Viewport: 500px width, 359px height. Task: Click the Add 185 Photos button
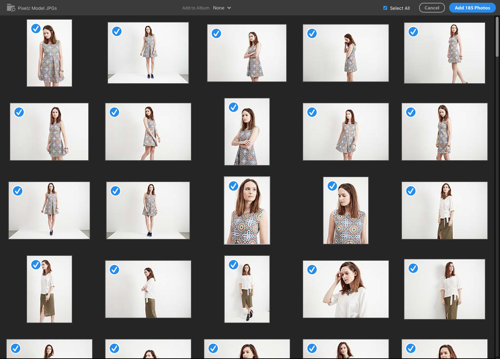coord(472,8)
